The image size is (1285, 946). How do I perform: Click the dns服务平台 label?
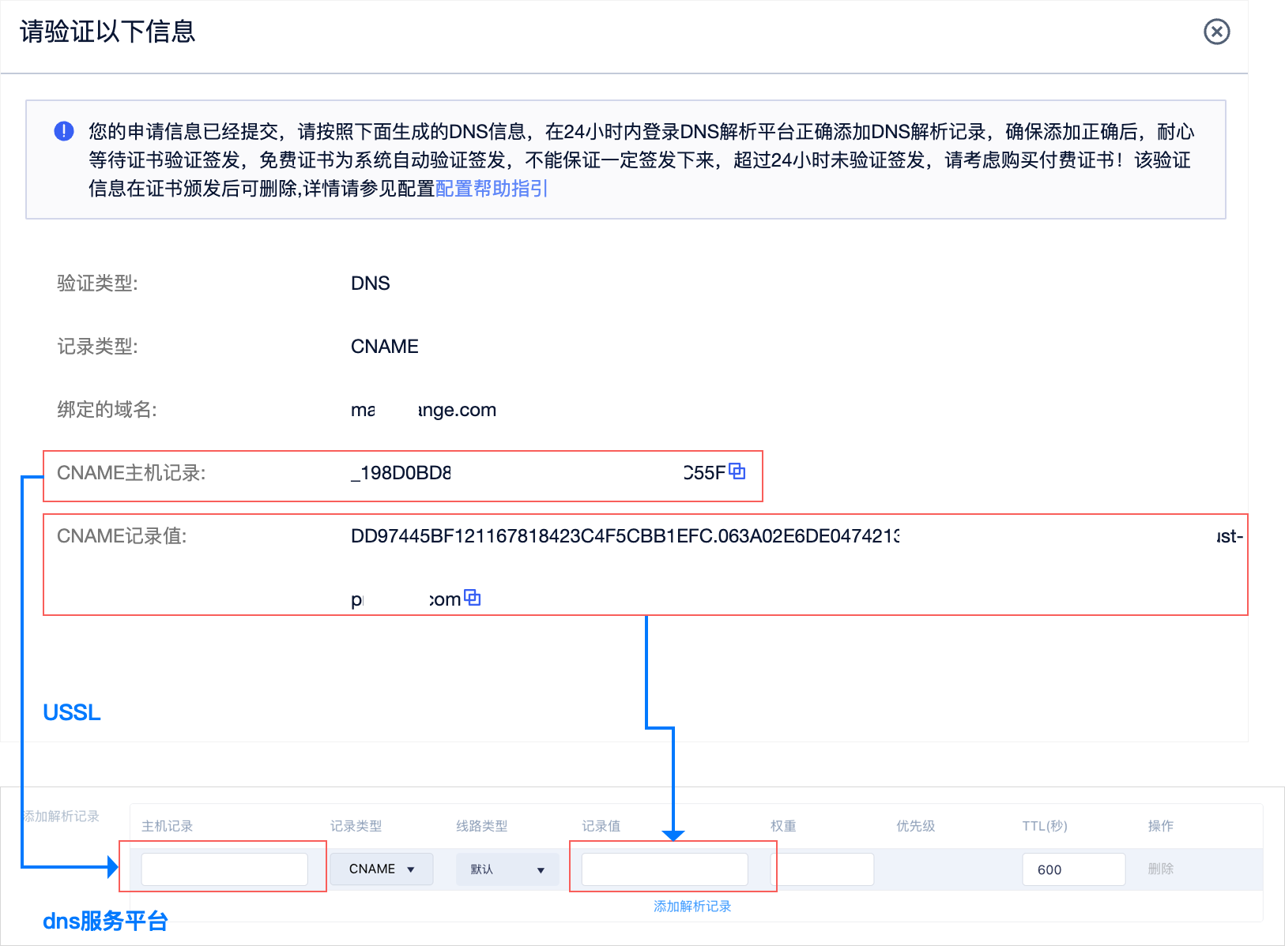pos(105,921)
